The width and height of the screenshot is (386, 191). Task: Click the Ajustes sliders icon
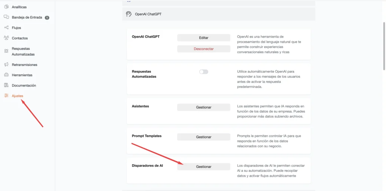(6, 96)
